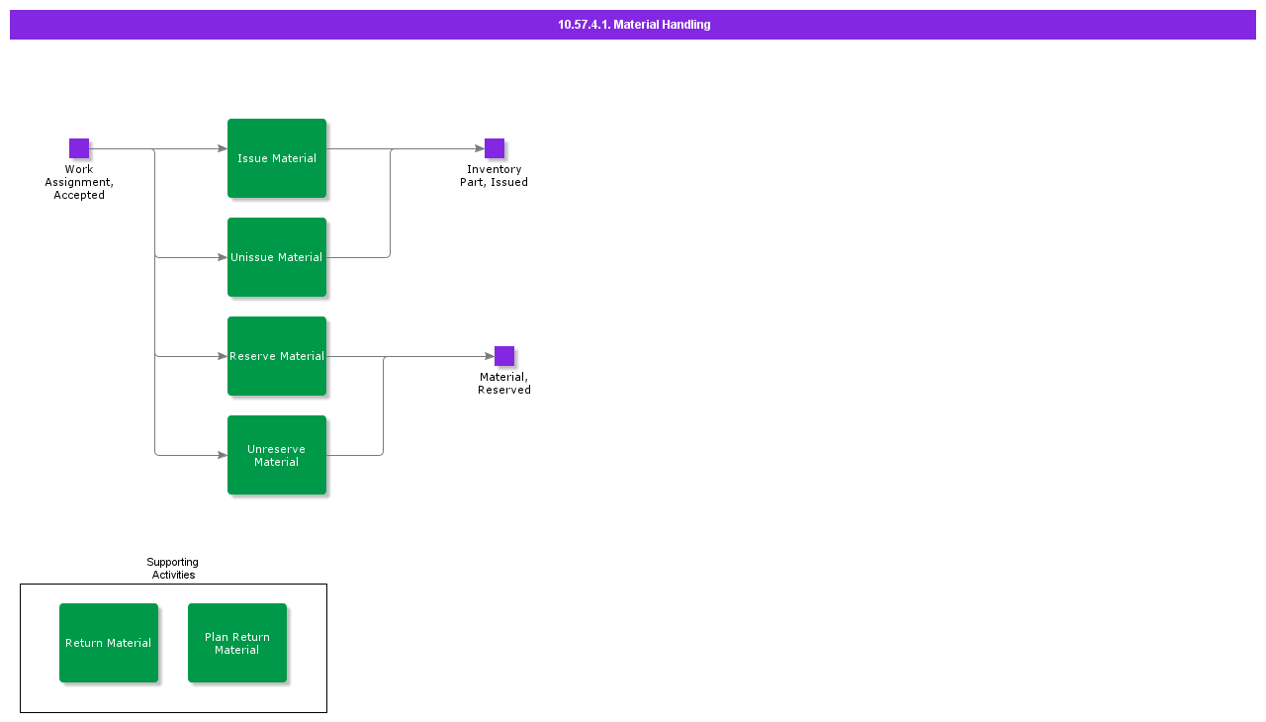Screen dimensions: 1266x722
Task: Click the Inventory Part, Issued text label
Action: point(494,176)
